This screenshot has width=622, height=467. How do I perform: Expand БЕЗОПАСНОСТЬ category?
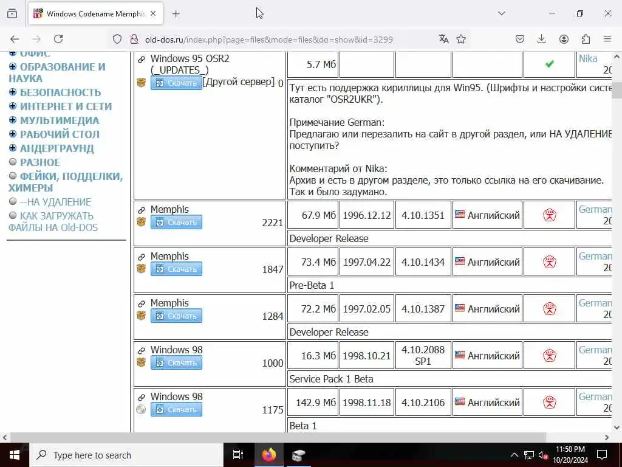point(13,92)
